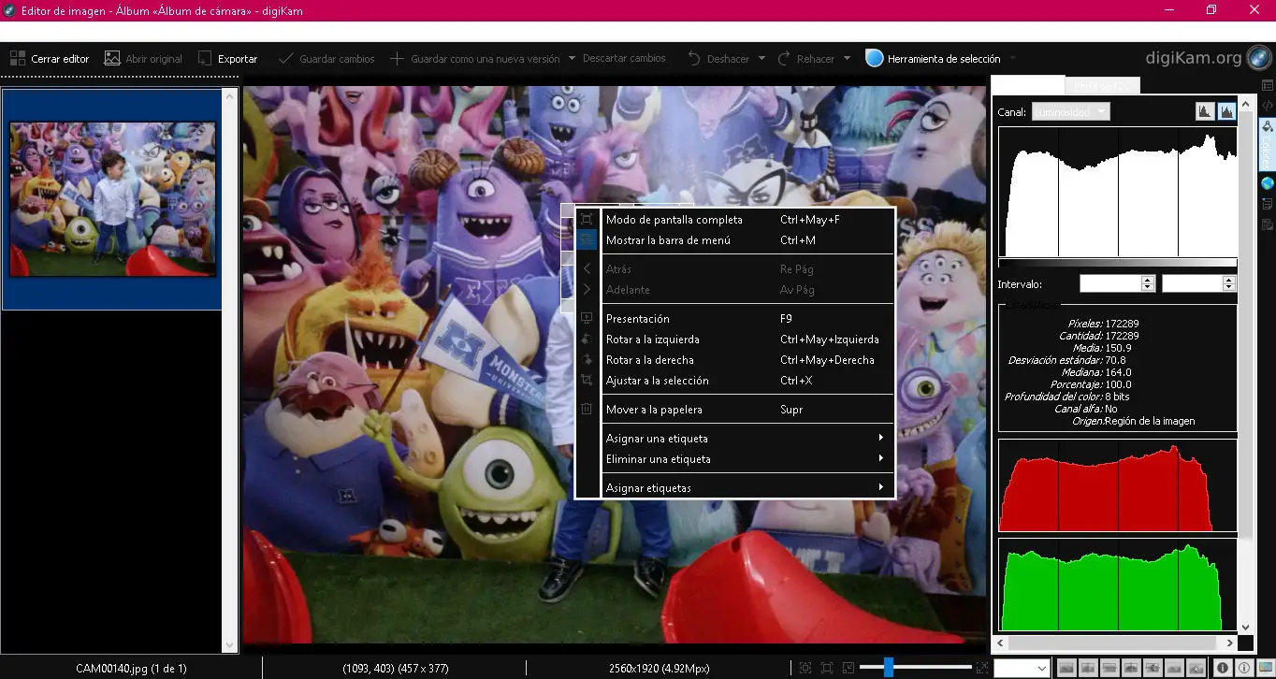Open the properties sidebar icon at top
The height and width of the screenshot is (679, 1276).
[1268, 86]
